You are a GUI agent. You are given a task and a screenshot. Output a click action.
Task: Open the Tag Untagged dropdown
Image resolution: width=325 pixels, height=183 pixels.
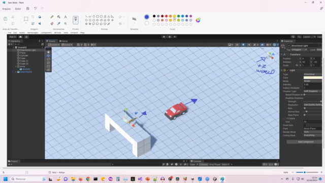coord(299,50)
